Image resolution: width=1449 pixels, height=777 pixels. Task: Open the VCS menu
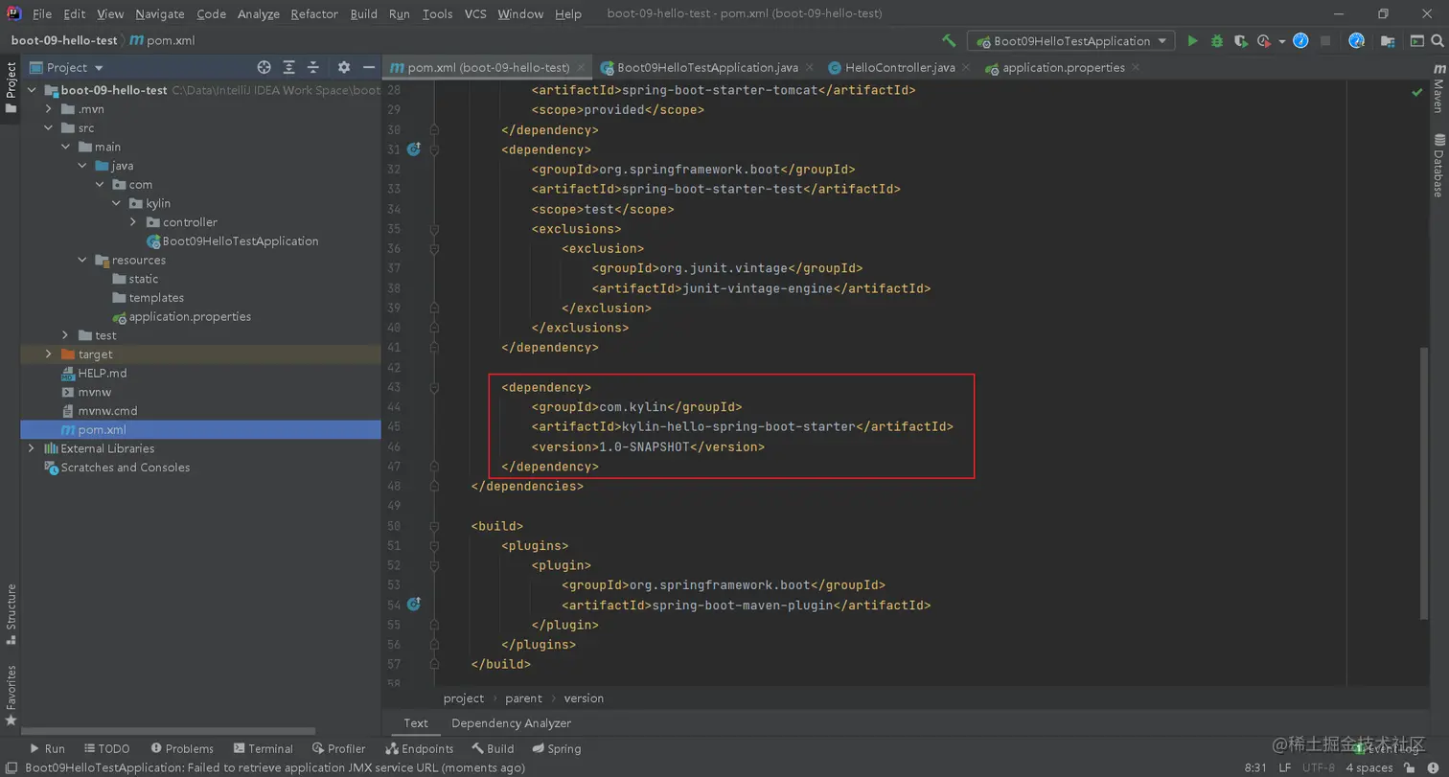(x=475, y=14)
